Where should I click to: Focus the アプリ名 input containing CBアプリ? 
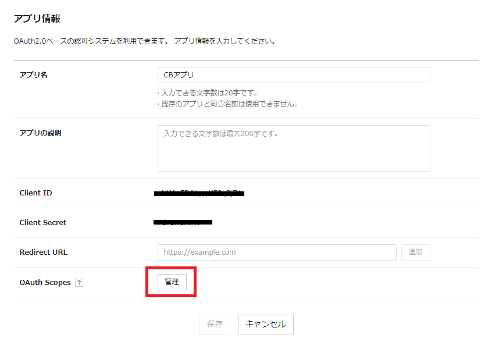point(294,75)
